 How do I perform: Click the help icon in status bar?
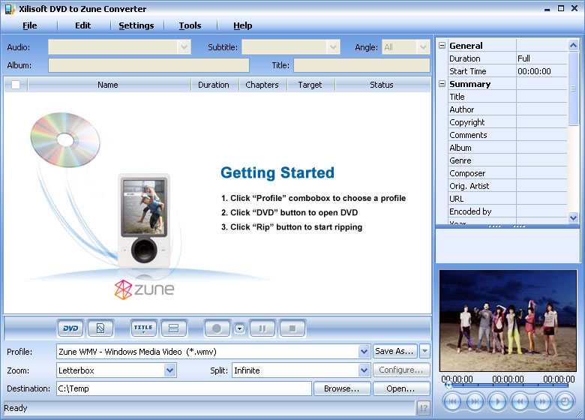[423, 408]
